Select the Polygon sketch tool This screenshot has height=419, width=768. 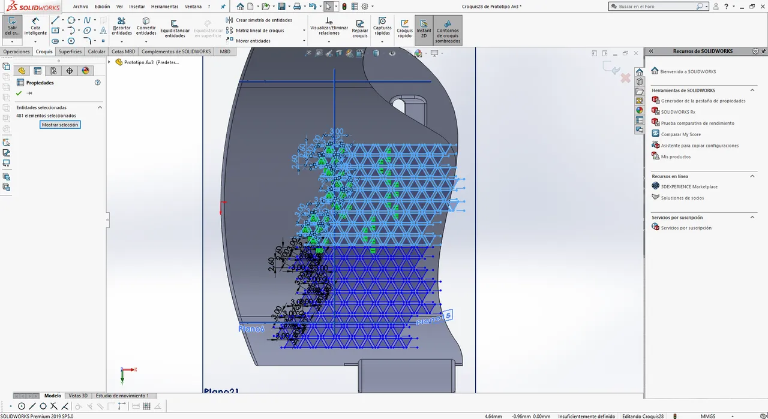pyautogui.click(x=71, y=41)
